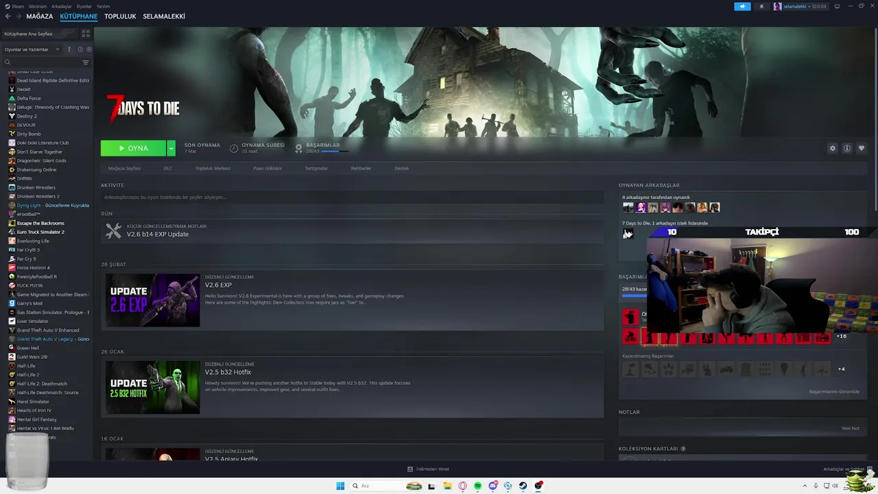Go to TOPLULUK tab

tap(120, 16)
